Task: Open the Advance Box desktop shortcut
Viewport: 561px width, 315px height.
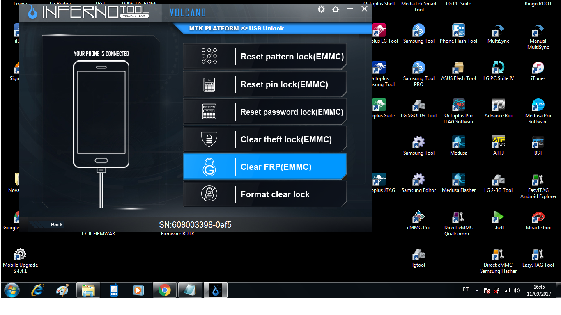Action: (498, 108)
